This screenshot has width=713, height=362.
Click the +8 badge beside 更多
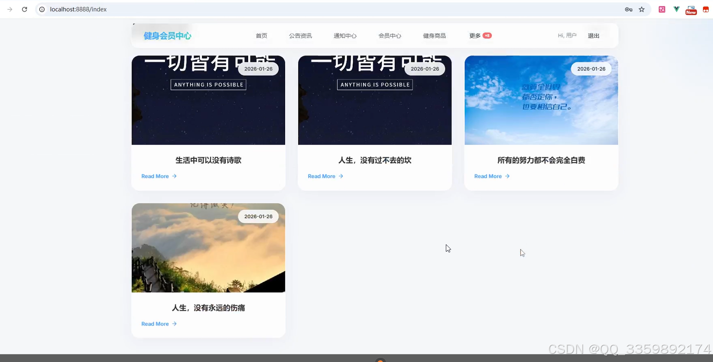[487, 36]
